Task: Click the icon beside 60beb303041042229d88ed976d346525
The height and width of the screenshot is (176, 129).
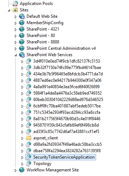Action: click(x=29, y=100)
